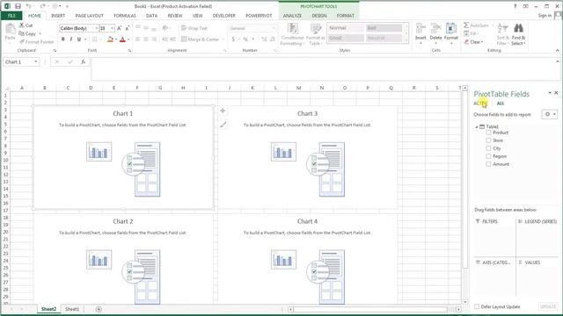Check the Product field
Screen dimensions: 563x316
[x=488, y=133]
